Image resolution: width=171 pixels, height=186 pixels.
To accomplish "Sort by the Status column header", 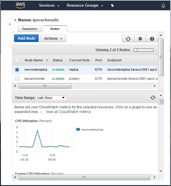I will [57, 60].
